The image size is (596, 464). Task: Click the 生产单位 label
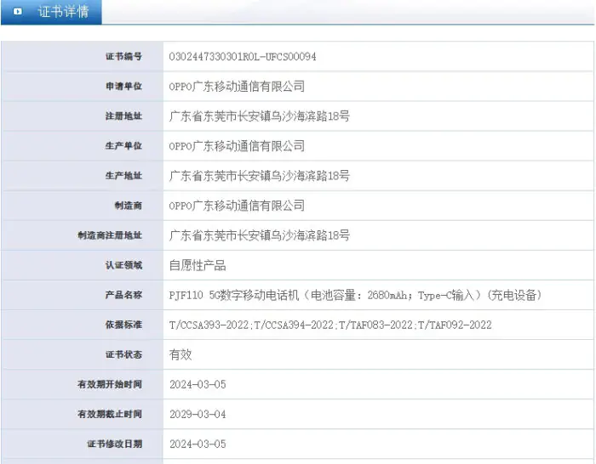123,145
